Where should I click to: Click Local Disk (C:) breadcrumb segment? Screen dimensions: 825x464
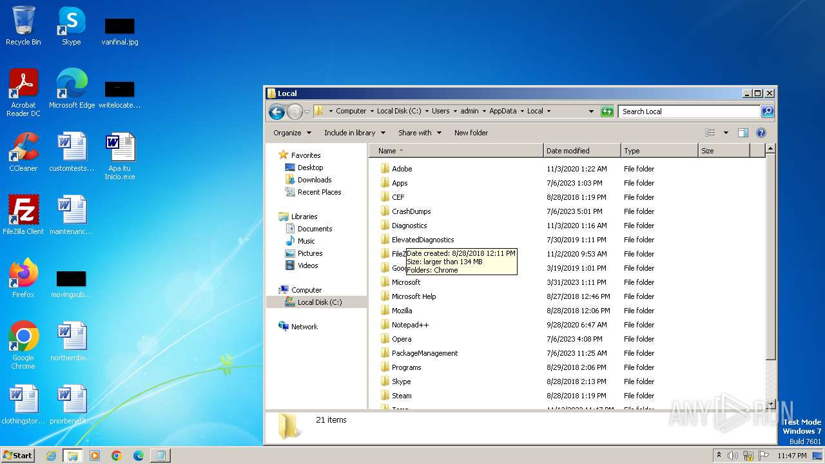[x=399, y=111]
